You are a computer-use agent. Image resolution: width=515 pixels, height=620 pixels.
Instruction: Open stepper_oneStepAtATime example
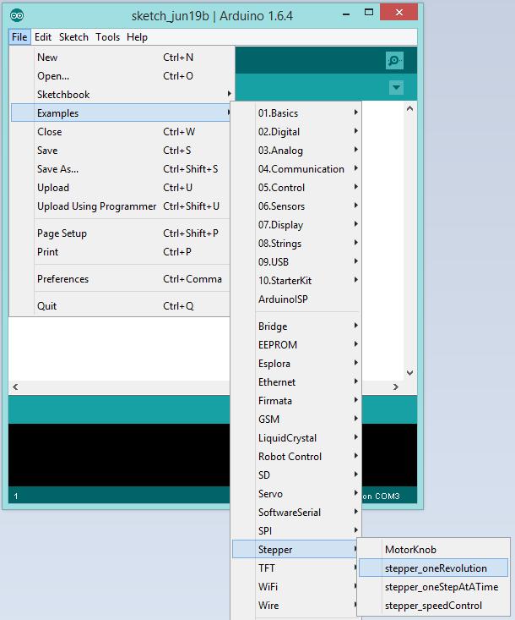433,586
